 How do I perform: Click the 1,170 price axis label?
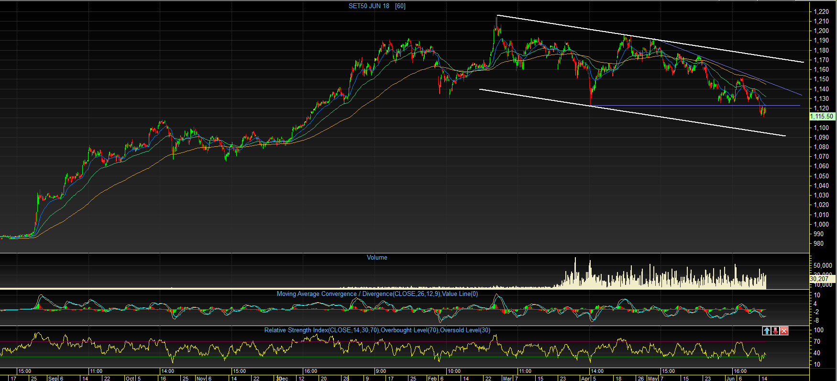[821, 60]
